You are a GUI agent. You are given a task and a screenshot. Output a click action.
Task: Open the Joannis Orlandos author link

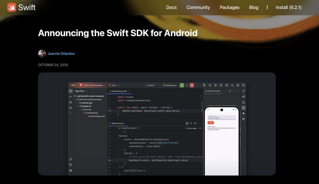coord(61,53)
